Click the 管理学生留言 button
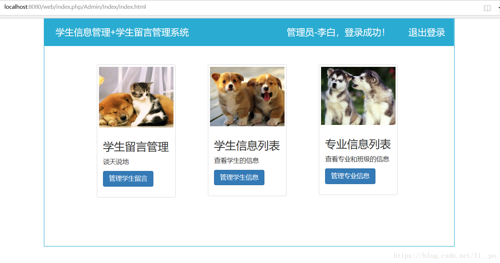 pos(128,179)
